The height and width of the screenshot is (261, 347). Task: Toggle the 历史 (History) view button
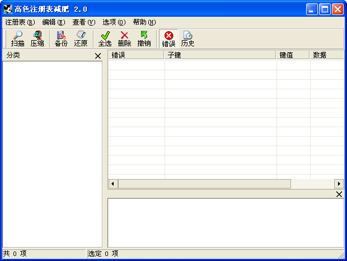click(187, 38)
